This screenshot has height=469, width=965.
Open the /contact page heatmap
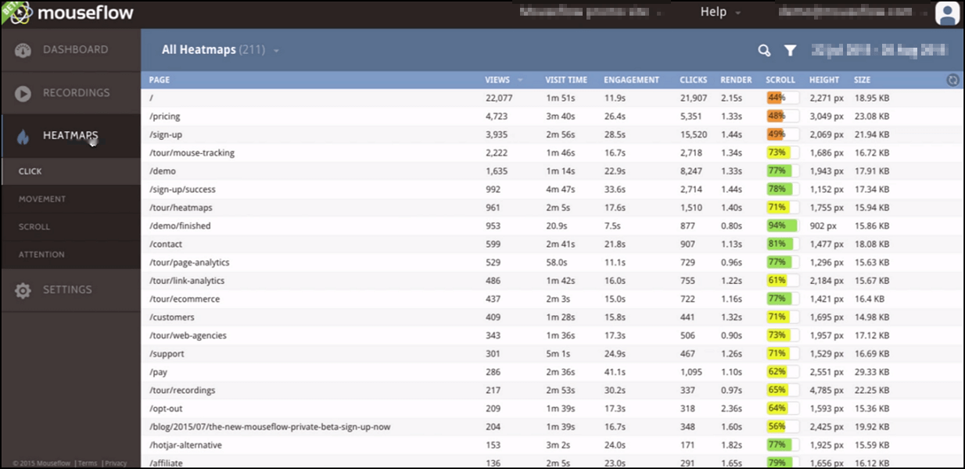[x=166, y=245]
